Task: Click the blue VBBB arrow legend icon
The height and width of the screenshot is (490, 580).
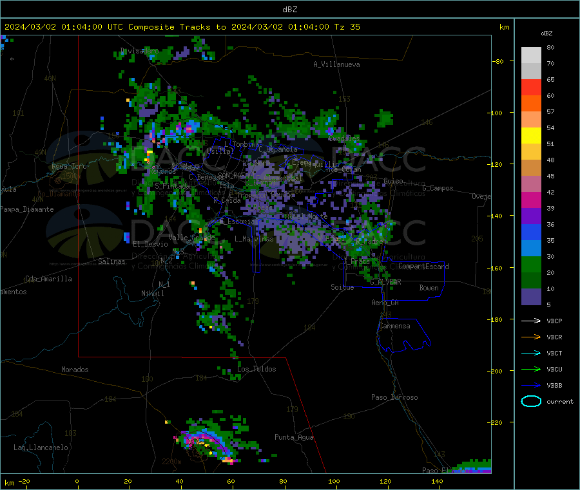Action: [x=531, y=386]
